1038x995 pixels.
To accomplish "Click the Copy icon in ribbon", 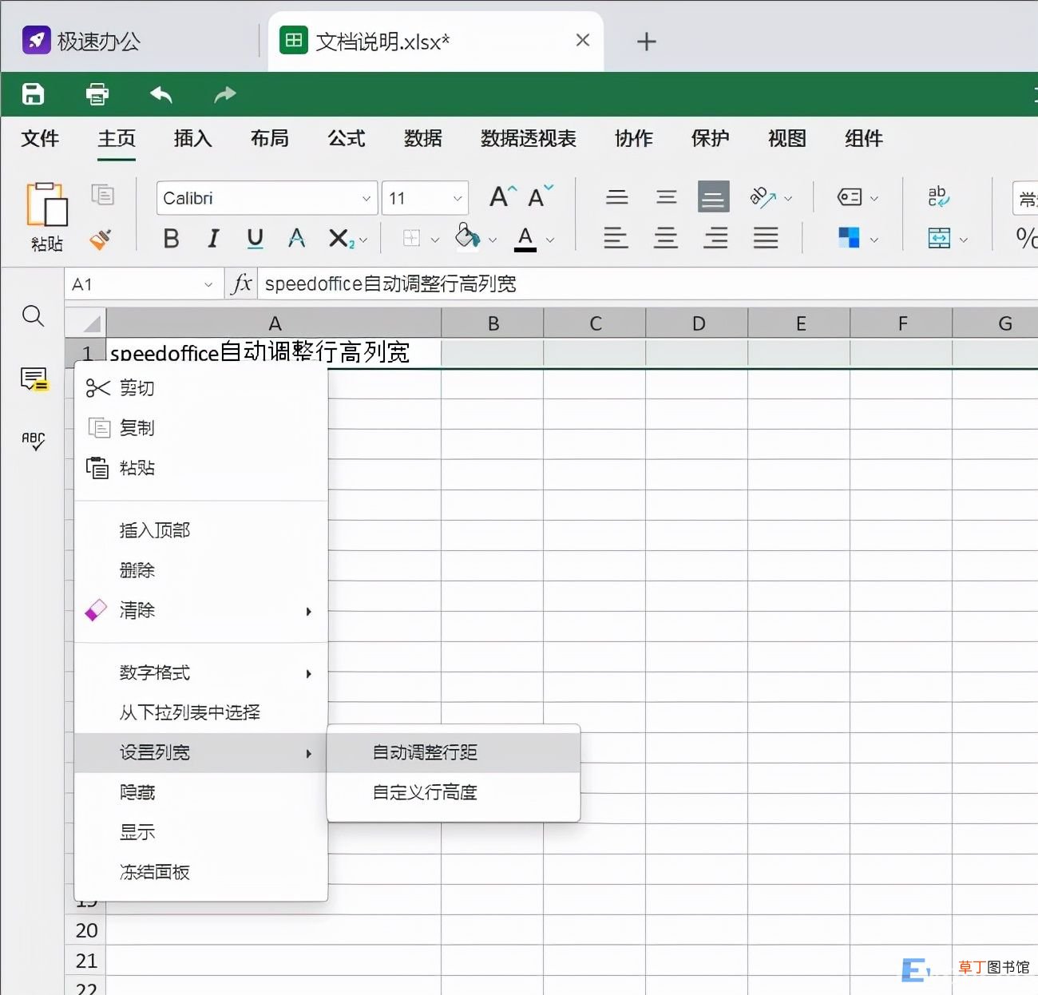I will click(x=102, y=194).
